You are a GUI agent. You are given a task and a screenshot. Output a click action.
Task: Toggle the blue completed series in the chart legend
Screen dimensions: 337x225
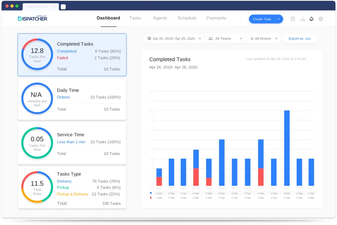[x=150, y=193]
